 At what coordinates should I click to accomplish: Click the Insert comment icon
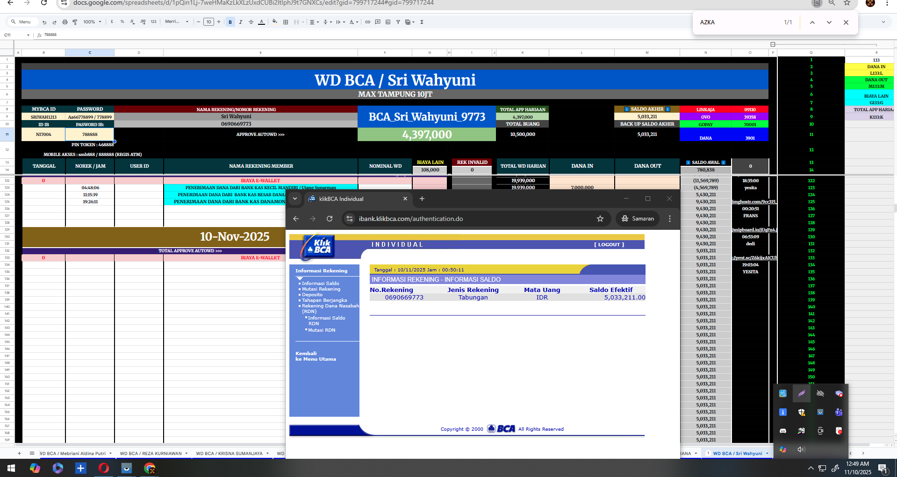pyautogui.click(x=378, y=22)
